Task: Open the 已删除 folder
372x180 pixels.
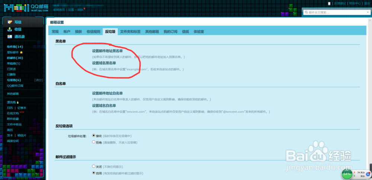Action: click(12, 74)
